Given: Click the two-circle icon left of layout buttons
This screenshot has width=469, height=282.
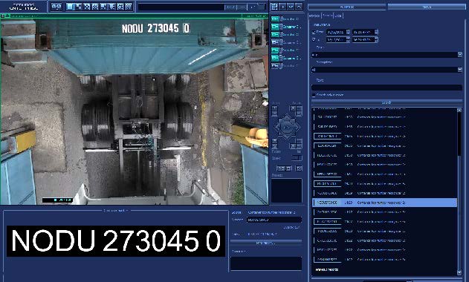Looking at the screenshot, I should point(56,6).
